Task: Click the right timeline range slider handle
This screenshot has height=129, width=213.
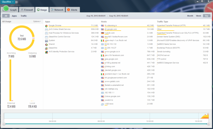Action: point(209,124)
